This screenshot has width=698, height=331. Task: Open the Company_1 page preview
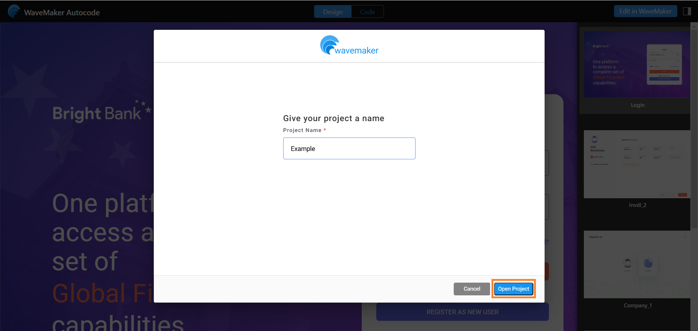click(637, 264)
